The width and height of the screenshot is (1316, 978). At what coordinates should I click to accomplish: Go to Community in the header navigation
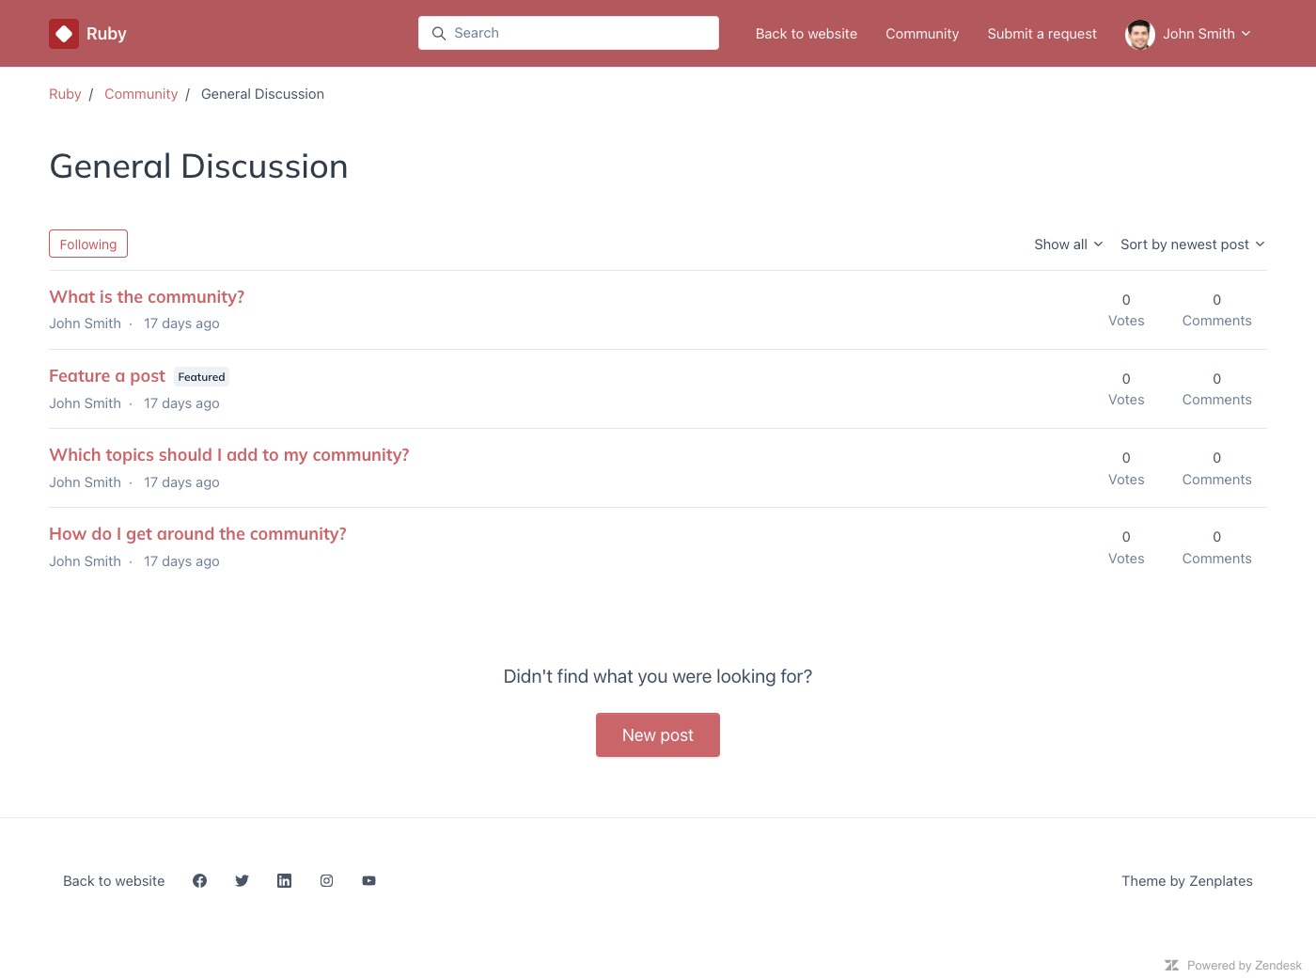coord(921,34)
